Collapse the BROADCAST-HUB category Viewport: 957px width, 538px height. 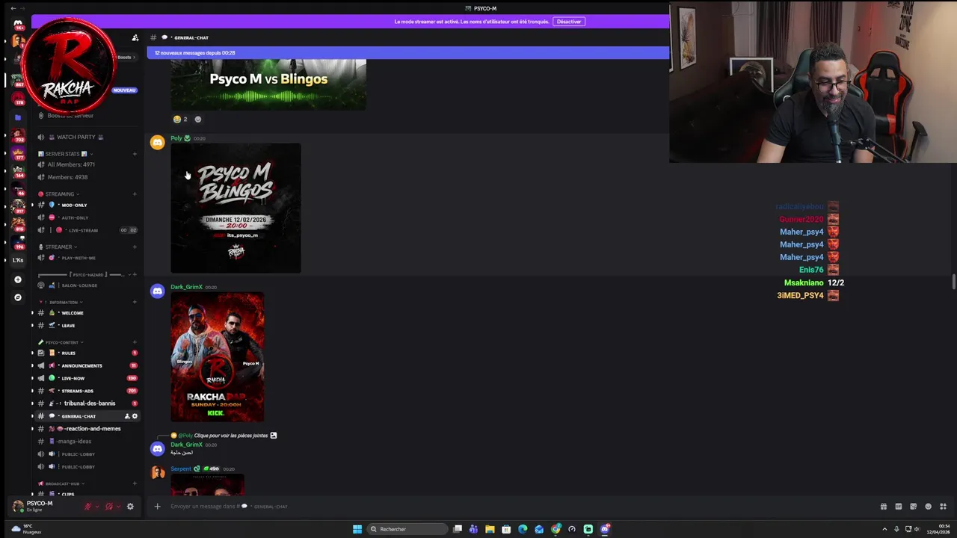click(x=62, y=483)
